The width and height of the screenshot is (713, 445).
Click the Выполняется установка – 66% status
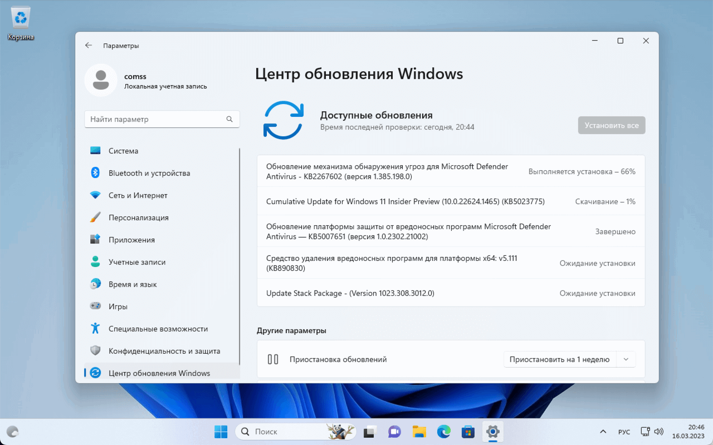[x=582, y=172]
